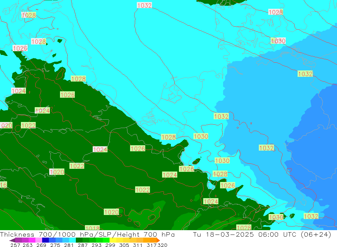Click the legend value 287
Viewport: 337px width, 247px height.
pyautogui.click(x=83, y=245)
